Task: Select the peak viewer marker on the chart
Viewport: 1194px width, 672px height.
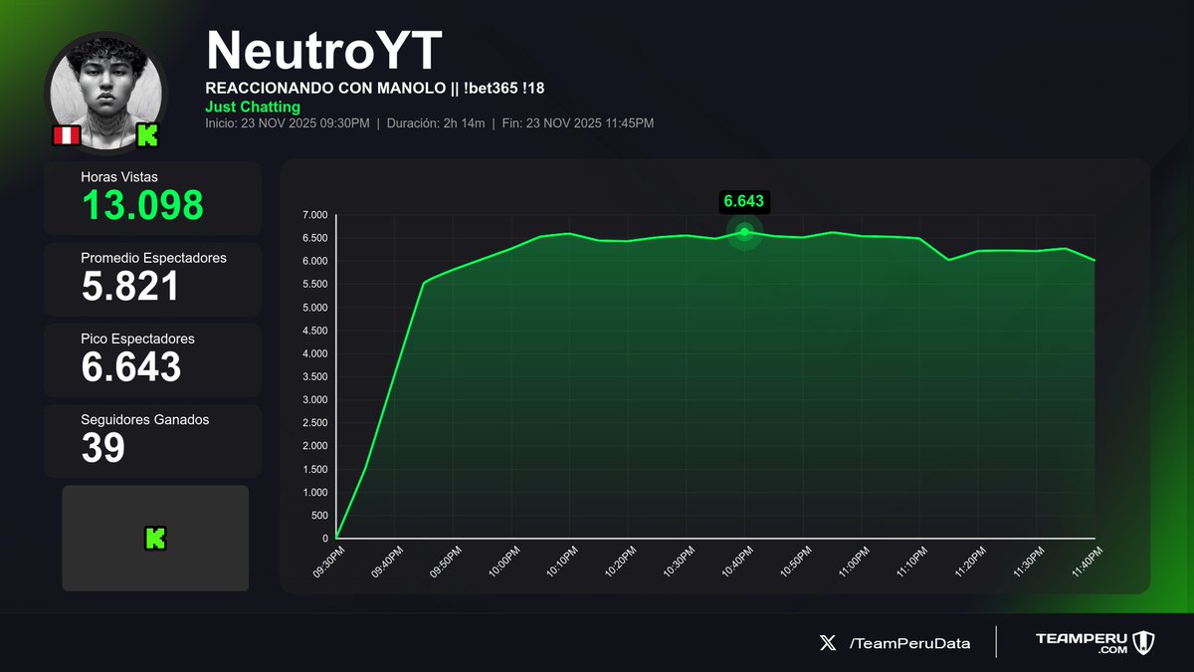Action: click(743, 233)
